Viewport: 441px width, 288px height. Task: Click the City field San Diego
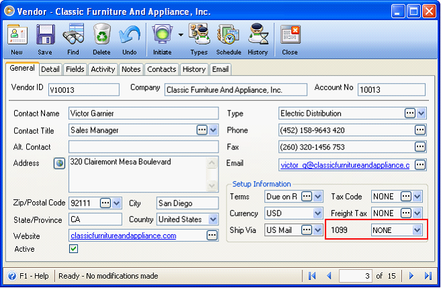pos(188,203)
